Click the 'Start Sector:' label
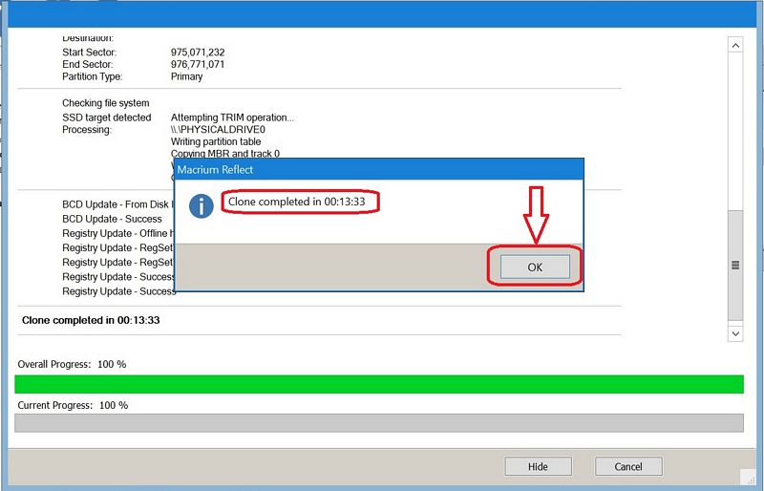The image size is (764, 491). click(89, 53)
